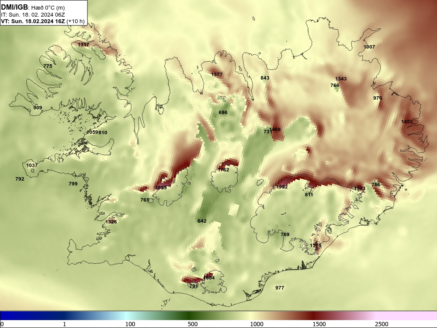Click the IT initial-time line
The image size is (437, 328).
click(x=33, y=14)
